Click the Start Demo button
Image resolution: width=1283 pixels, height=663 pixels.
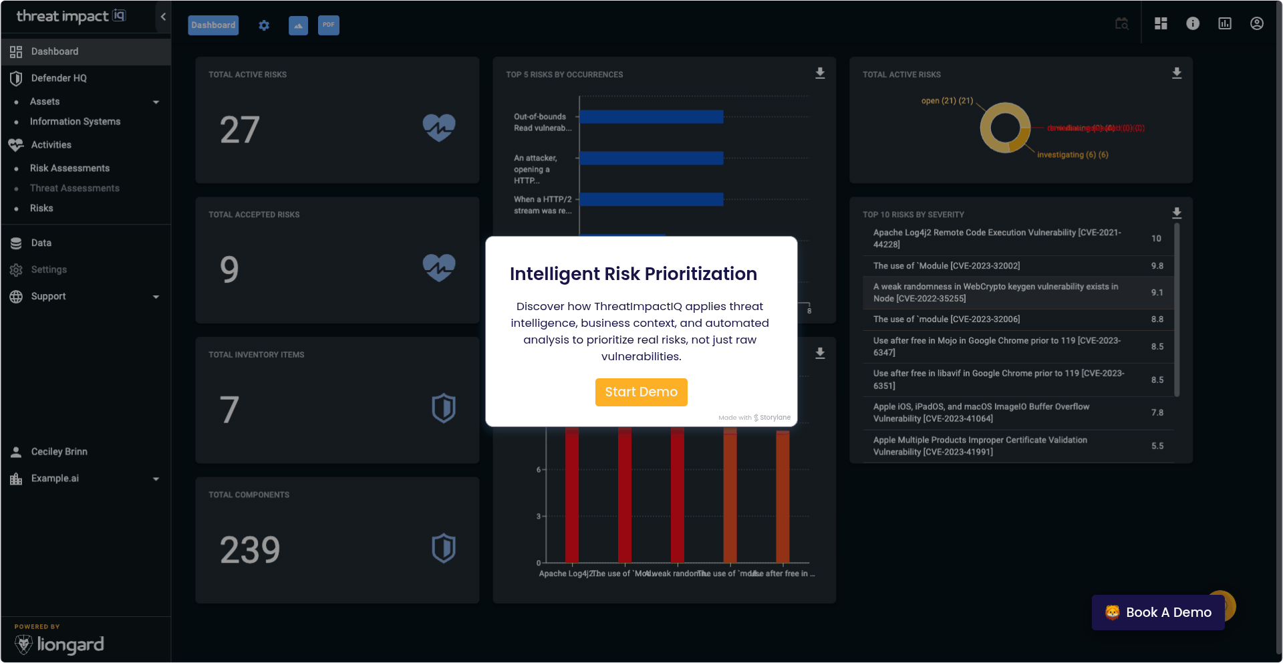point(641,392)
